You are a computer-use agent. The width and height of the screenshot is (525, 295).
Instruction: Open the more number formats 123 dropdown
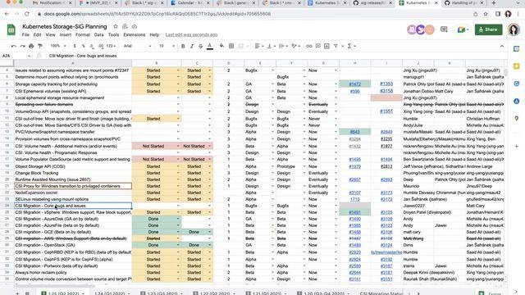coord(112,46)
